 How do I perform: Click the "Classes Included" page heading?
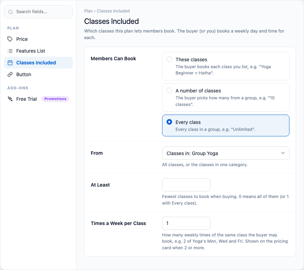pos(111,21)
